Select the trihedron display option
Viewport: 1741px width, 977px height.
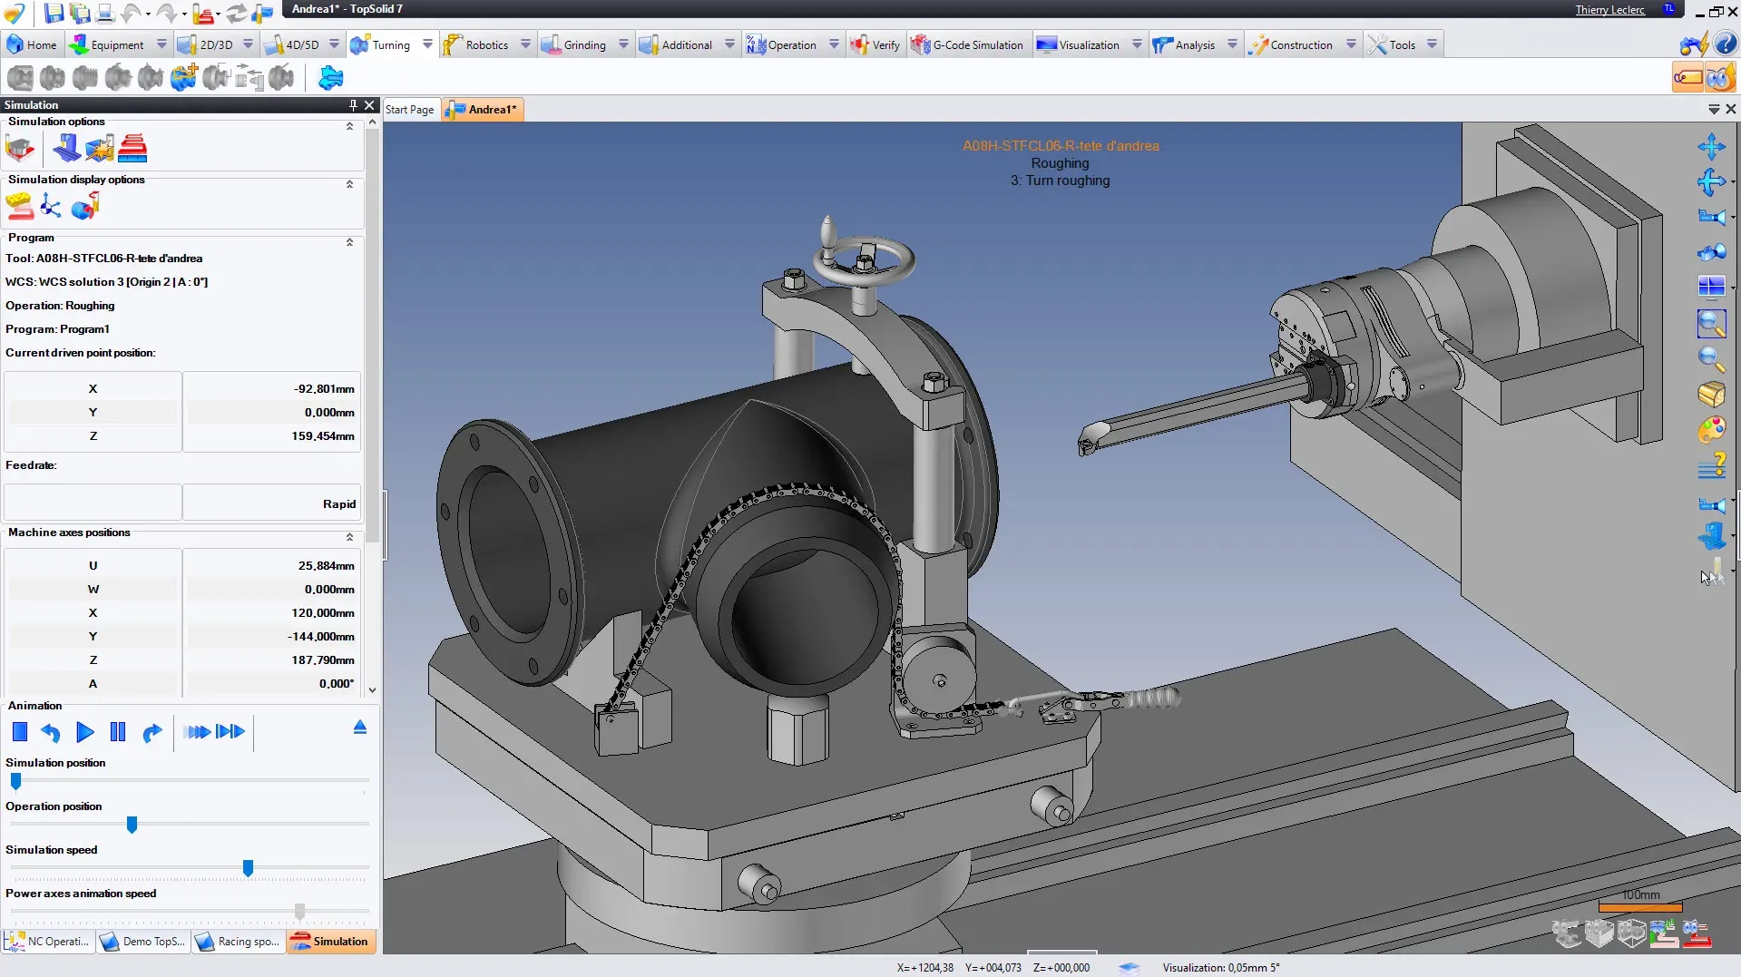pyautogui.click(x=50, y=206)
